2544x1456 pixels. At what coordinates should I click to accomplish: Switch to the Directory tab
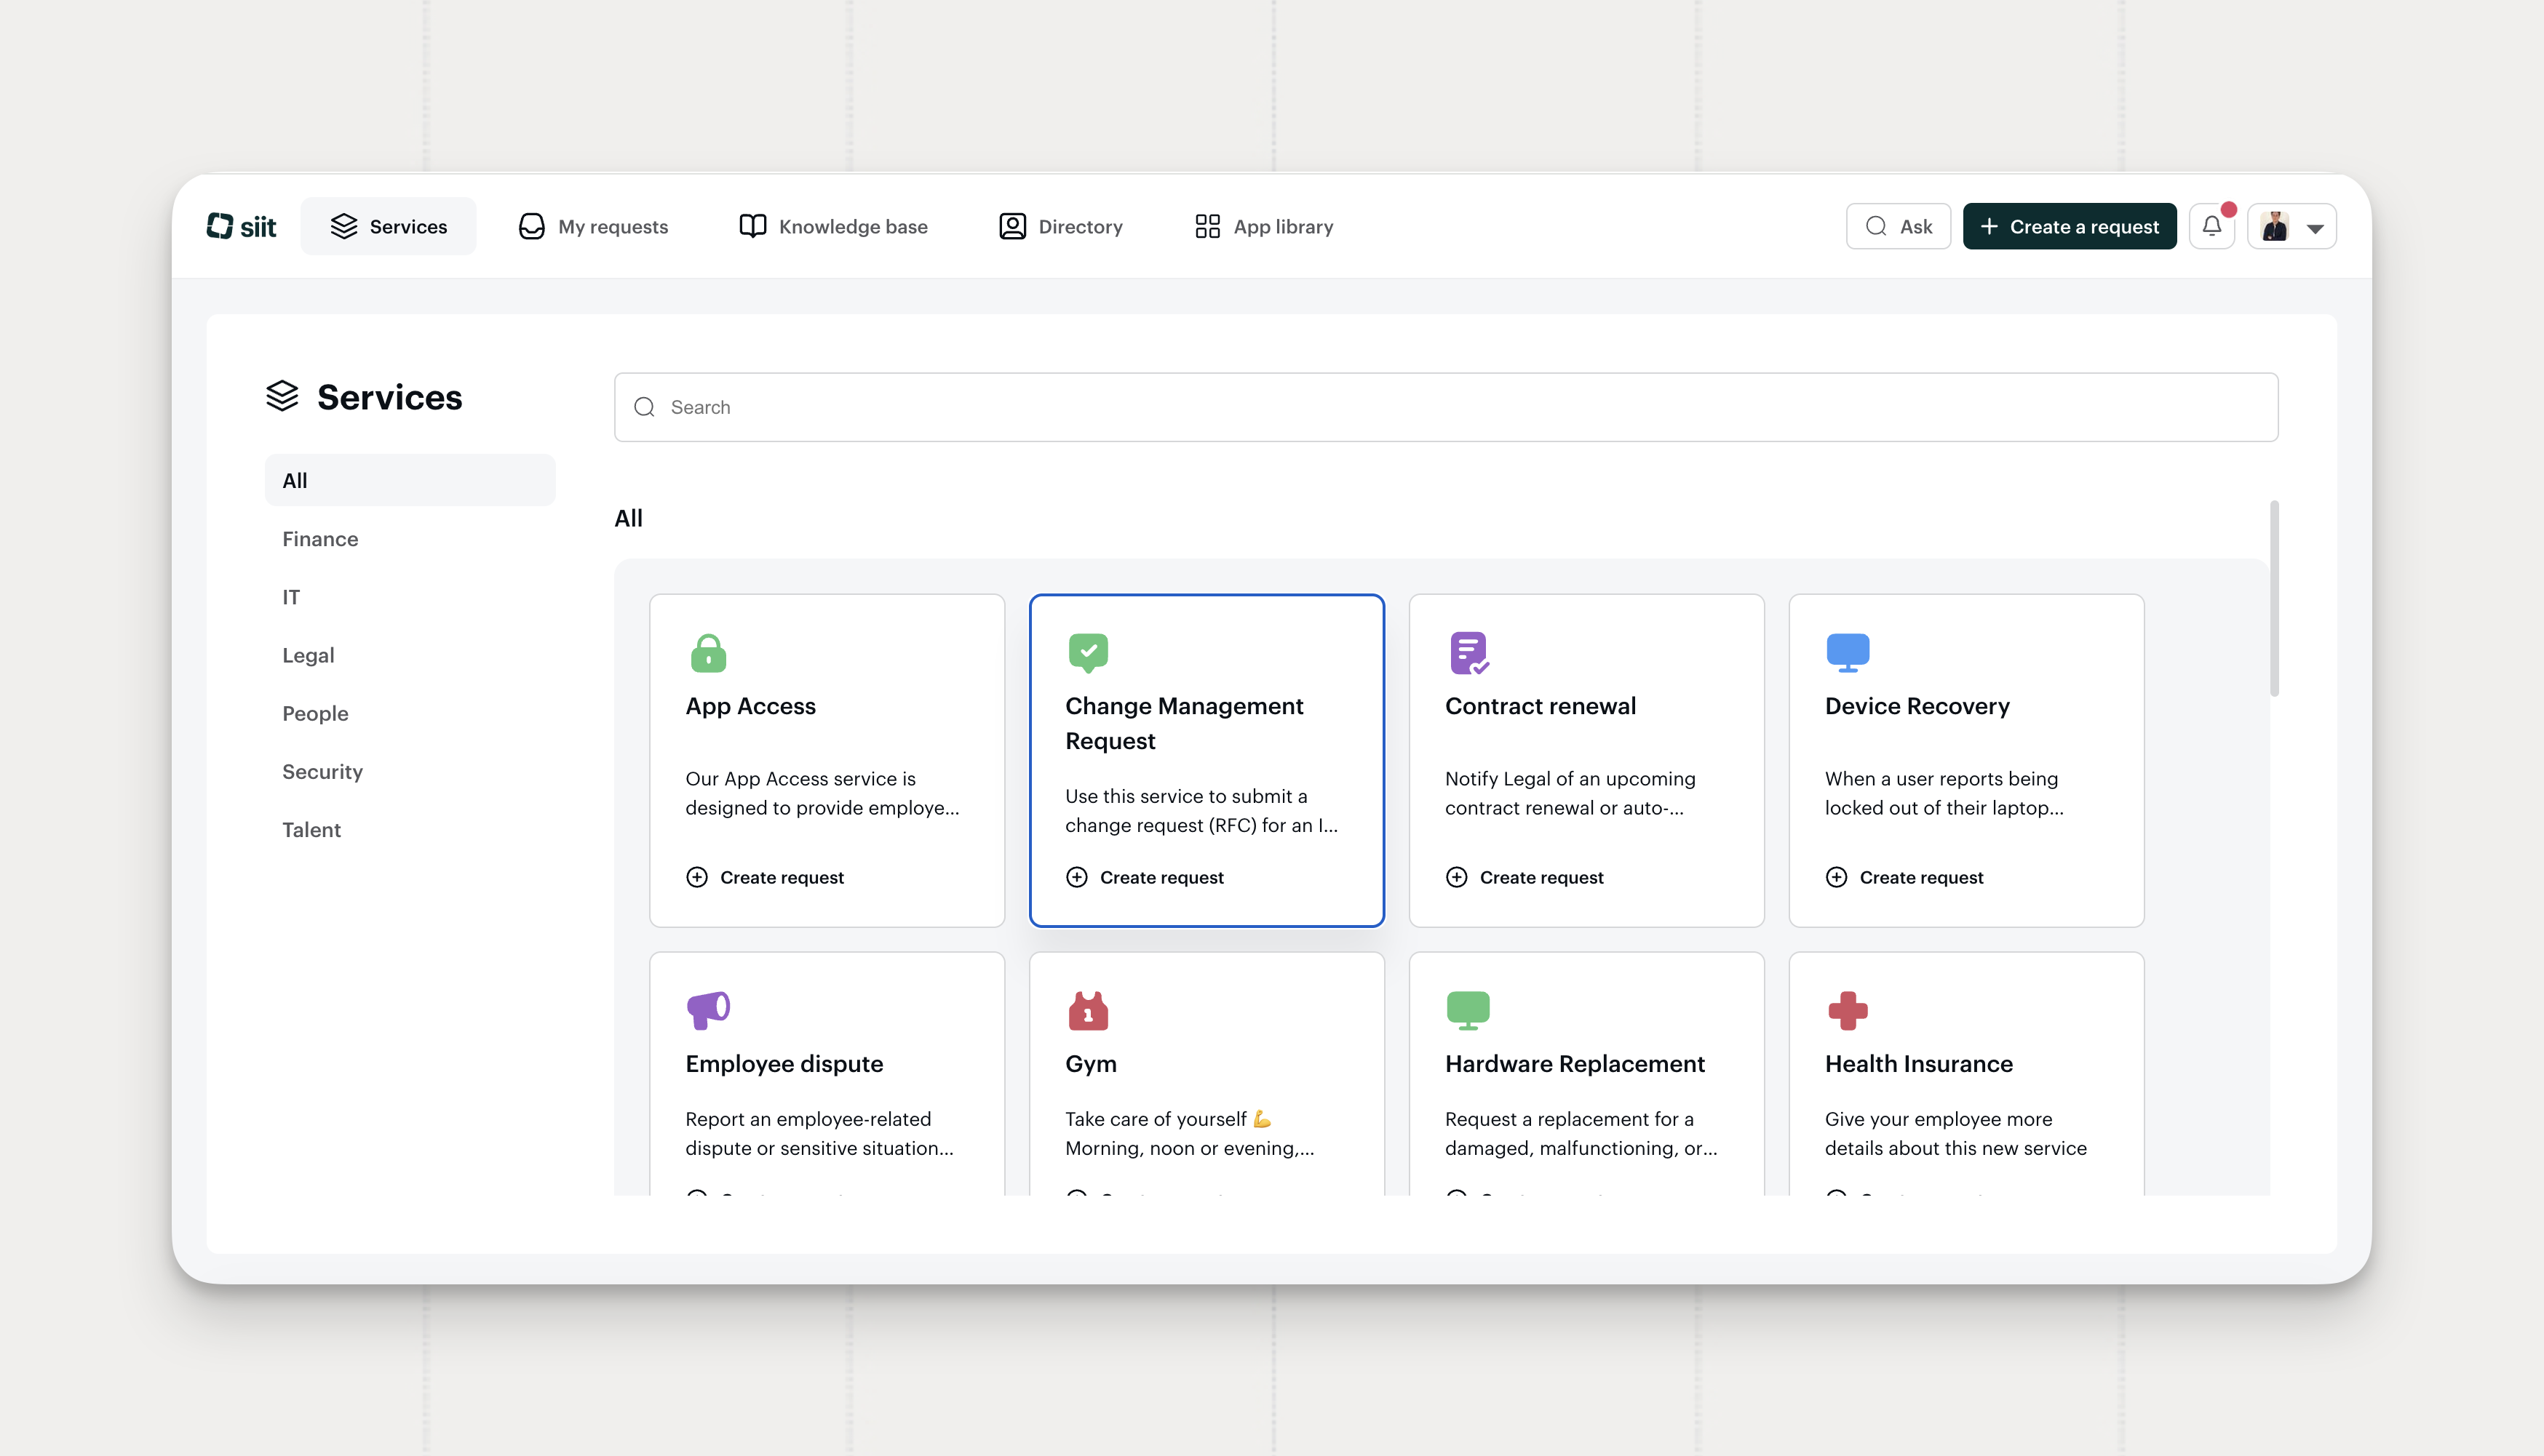pyautogui.click(x=1060, y=227)
